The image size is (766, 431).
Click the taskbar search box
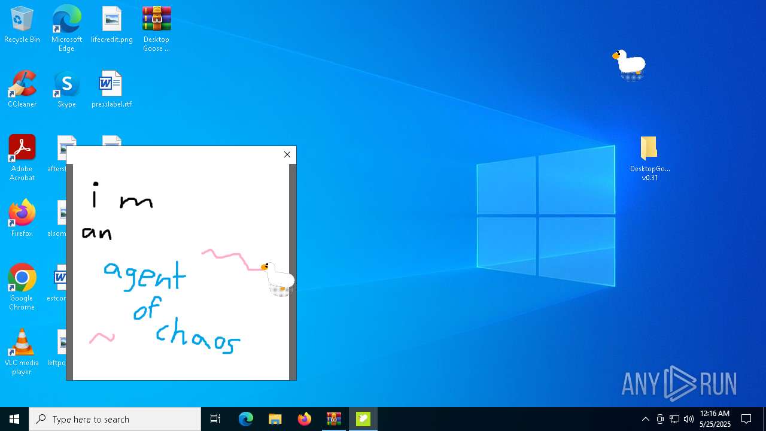coord(115,419)
